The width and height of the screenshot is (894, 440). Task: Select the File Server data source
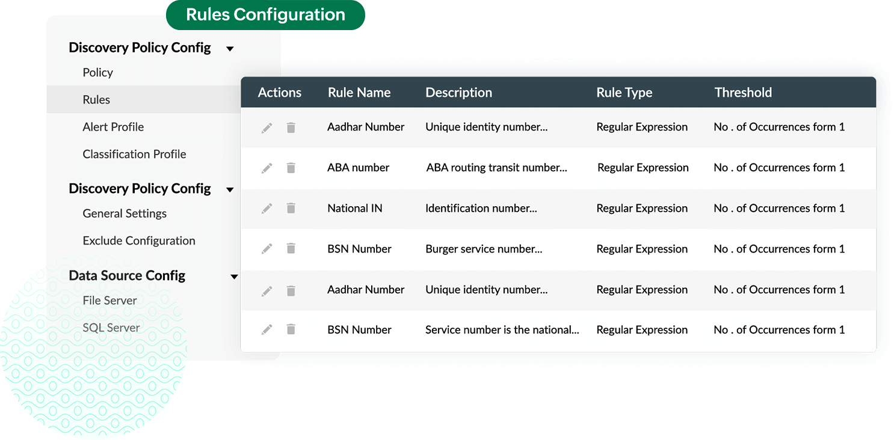click(109, 301)
